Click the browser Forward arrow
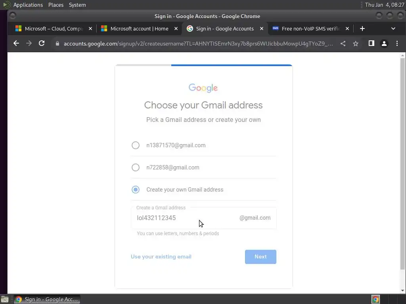 [29, 44]
